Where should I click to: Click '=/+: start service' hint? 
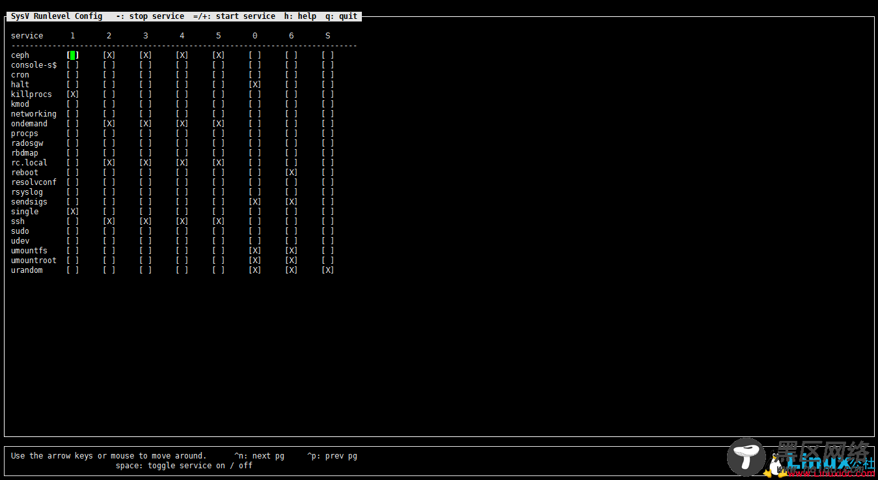click(234, 16)
